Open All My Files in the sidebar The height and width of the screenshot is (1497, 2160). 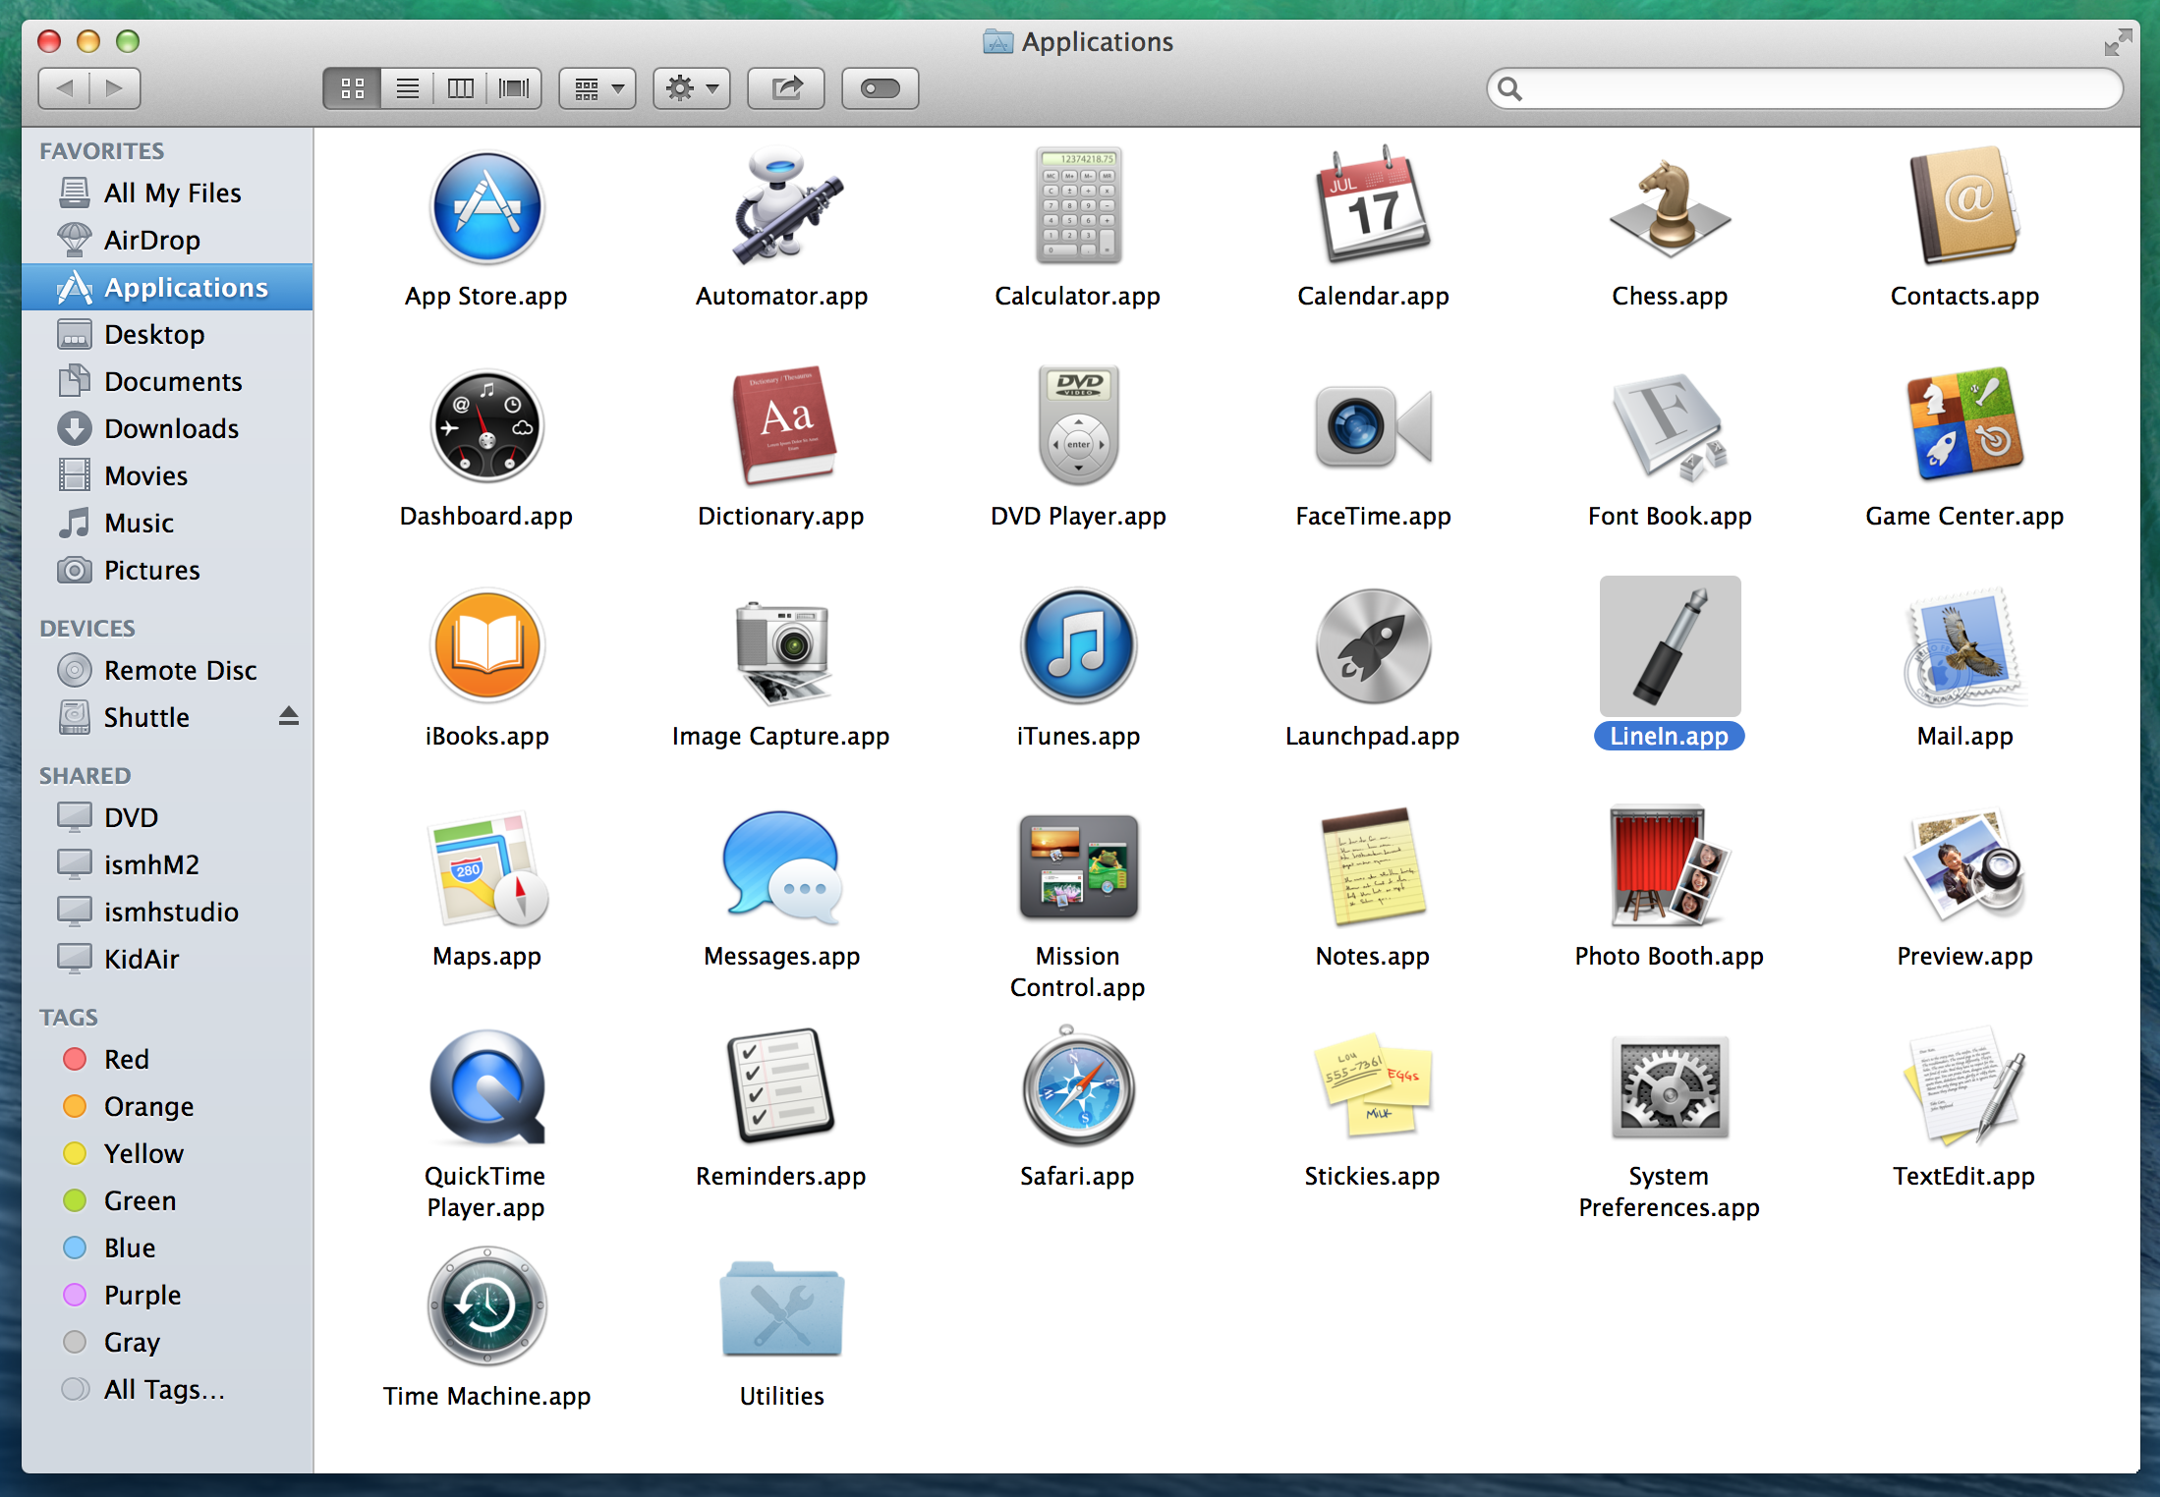167,193
